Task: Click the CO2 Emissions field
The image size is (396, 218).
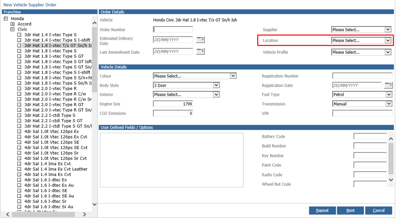Action: (173, 113)
